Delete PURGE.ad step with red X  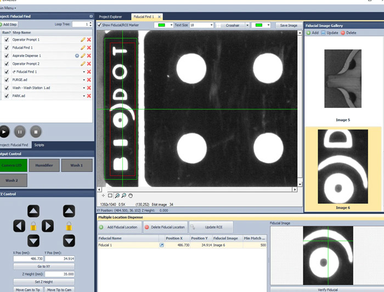(89, 80)
